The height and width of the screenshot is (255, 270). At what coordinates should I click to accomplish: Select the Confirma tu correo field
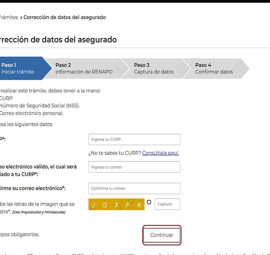[134, 188]
